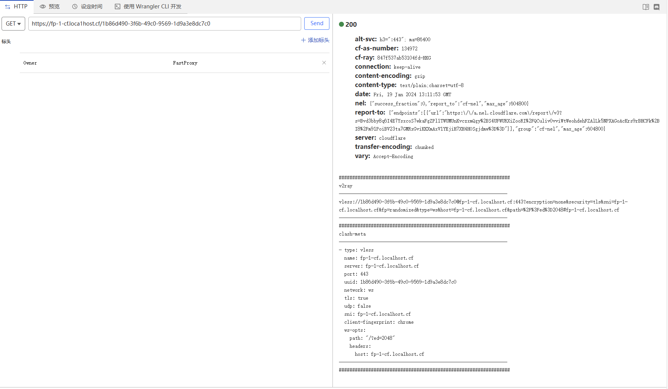Open the GET method dropdown
Screen dimensions: 668x389
click(13, 24)
